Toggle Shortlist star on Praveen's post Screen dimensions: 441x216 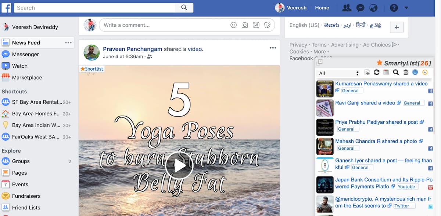point(92,69)
